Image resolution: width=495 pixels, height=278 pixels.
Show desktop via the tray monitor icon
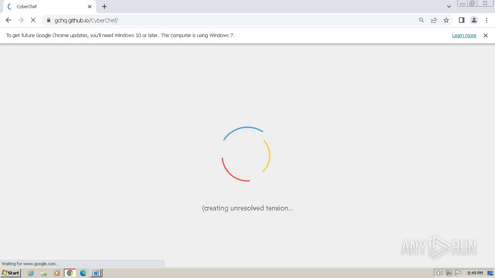point(490,273)
